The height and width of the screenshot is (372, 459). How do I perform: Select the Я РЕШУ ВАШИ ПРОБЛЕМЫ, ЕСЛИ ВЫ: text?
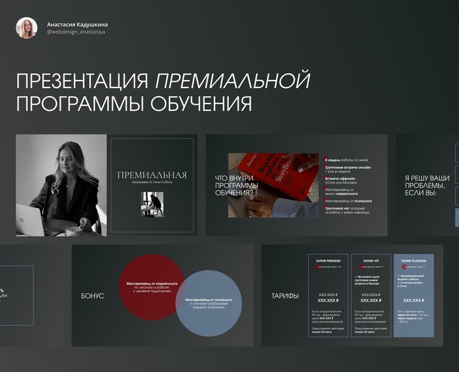[427, 185]
